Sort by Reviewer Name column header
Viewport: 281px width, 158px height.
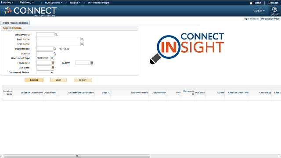point(140,93)
